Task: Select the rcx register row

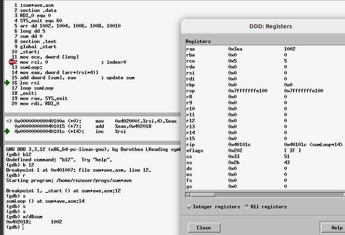Action: click(265, 61)
